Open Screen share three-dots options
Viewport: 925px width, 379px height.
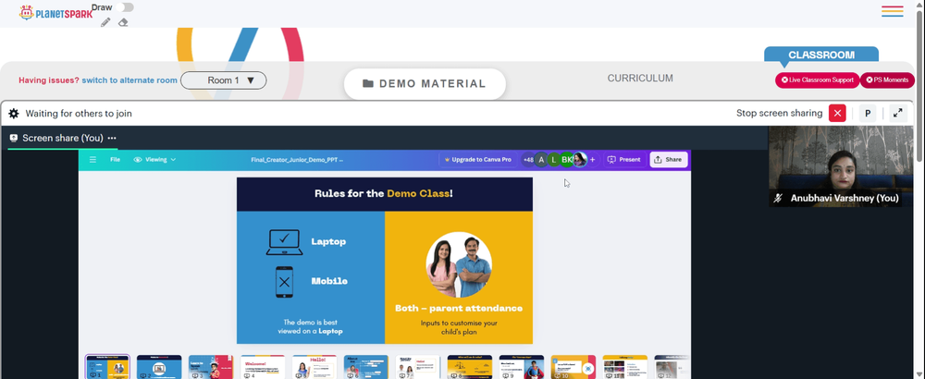click(112, 138)
